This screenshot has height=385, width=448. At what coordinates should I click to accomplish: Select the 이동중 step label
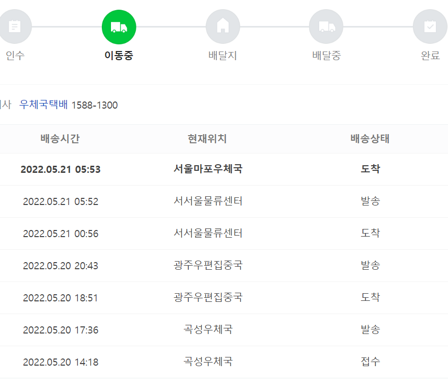(118, 56)
